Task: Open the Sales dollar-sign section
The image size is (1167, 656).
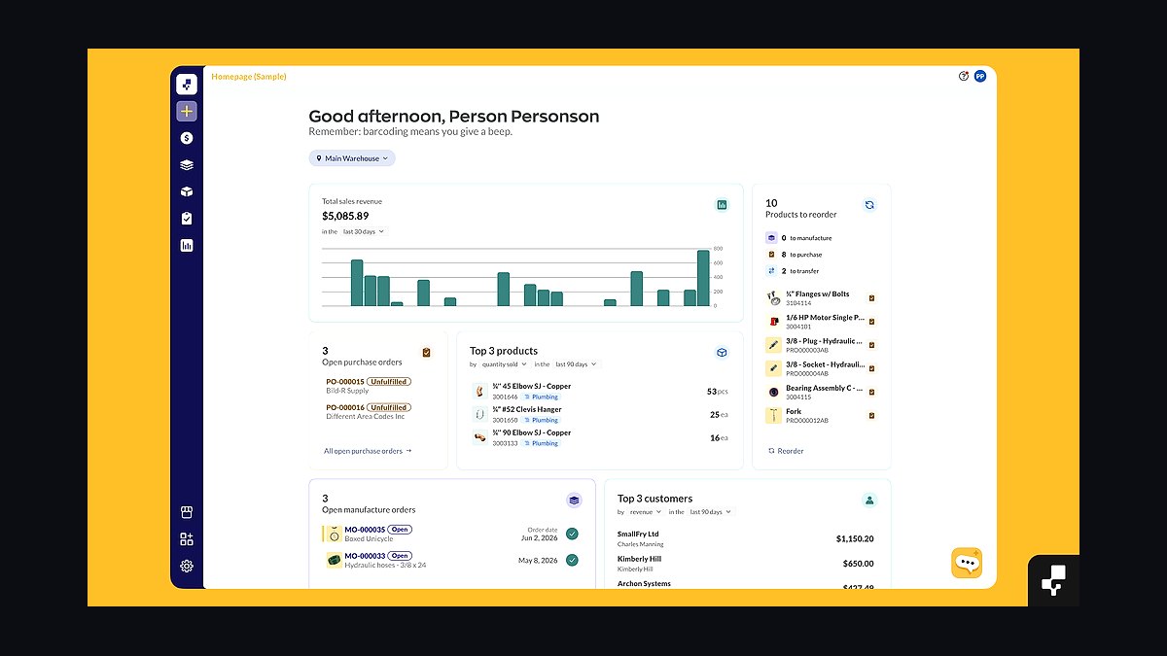Action: coord(187,138)
